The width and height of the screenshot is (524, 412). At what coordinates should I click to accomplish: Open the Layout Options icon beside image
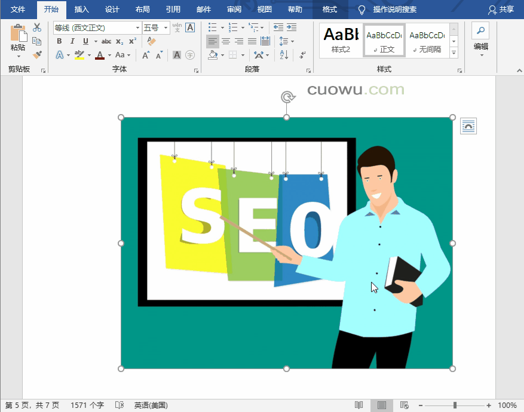[x=468, y=126]
